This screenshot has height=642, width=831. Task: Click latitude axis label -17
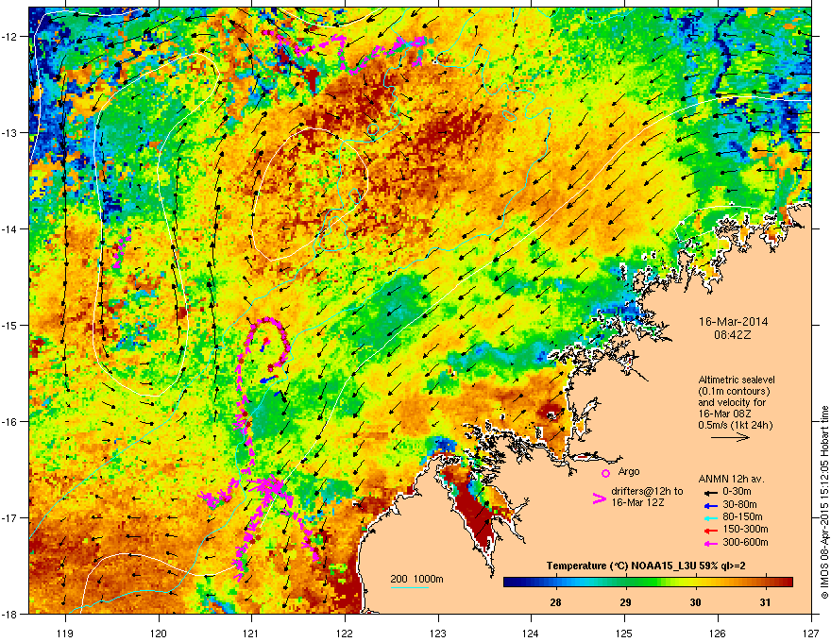coord(9,517)
